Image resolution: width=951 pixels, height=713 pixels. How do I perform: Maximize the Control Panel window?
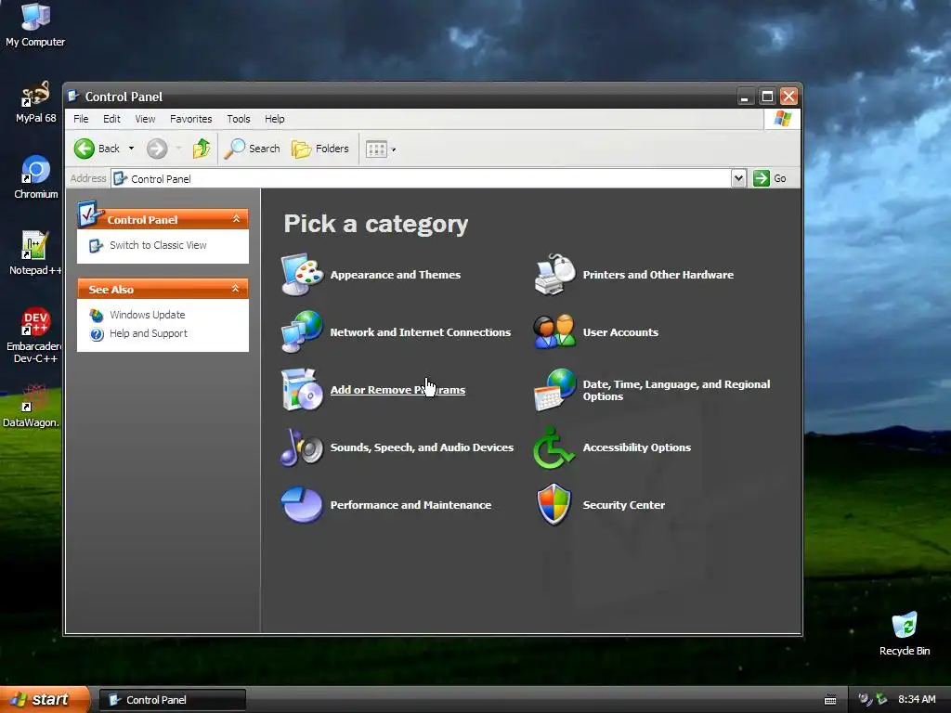[x=767, y=97]
